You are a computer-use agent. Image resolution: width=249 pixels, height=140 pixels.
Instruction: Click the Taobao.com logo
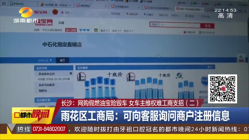(x=44, y=23)
